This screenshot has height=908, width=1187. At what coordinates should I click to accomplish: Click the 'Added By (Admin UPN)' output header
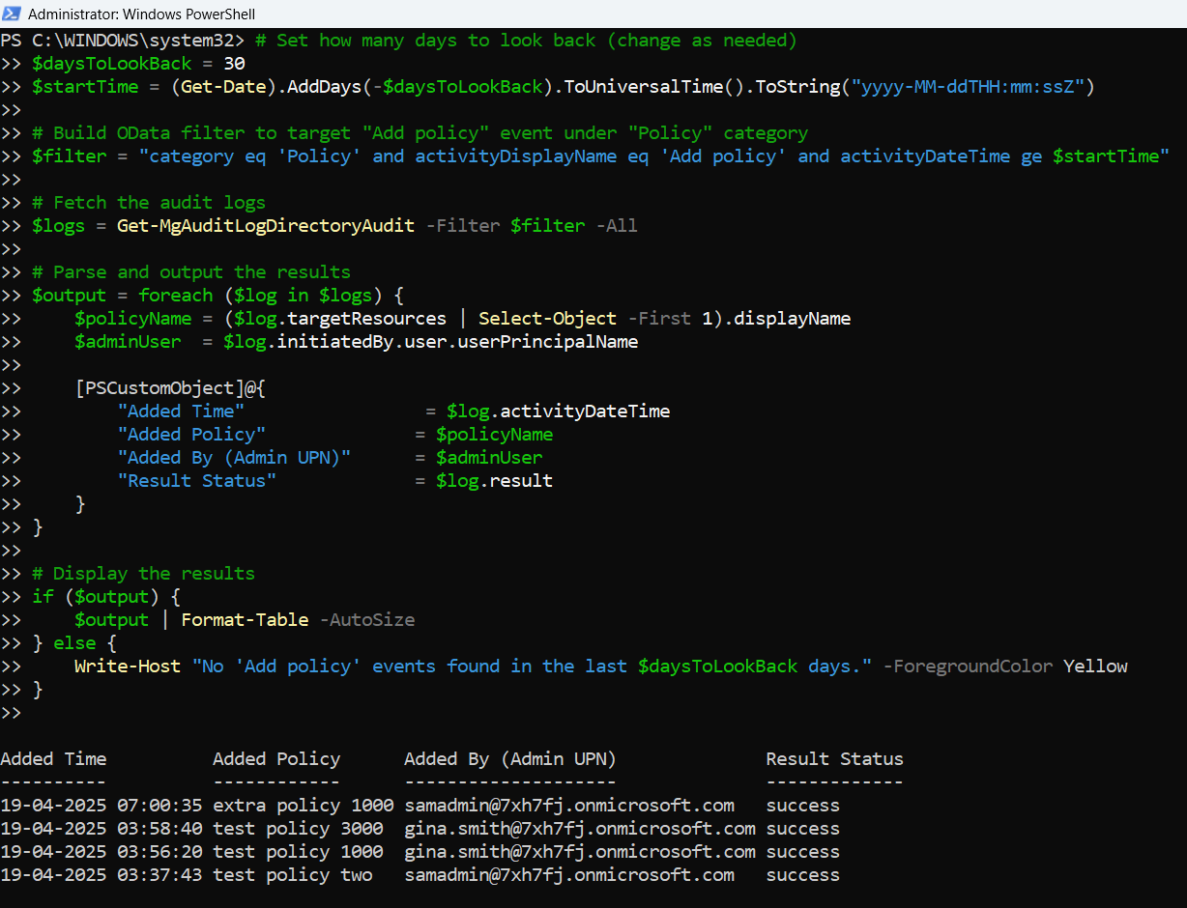(509, 759)
